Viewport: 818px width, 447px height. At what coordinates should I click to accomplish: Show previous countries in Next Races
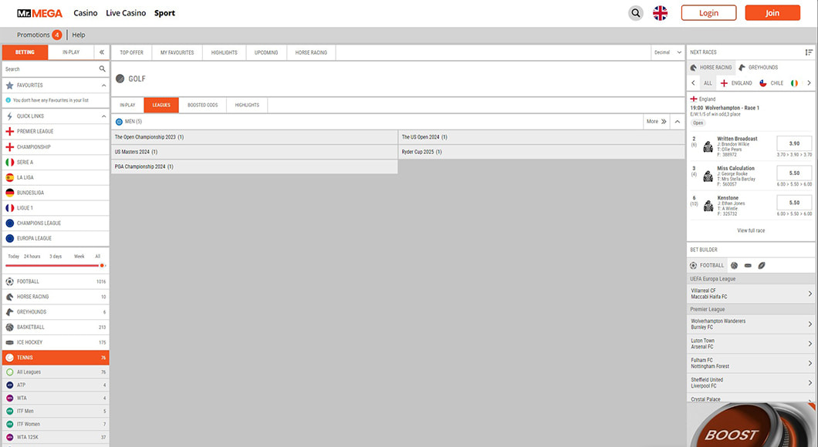(693, 82)
